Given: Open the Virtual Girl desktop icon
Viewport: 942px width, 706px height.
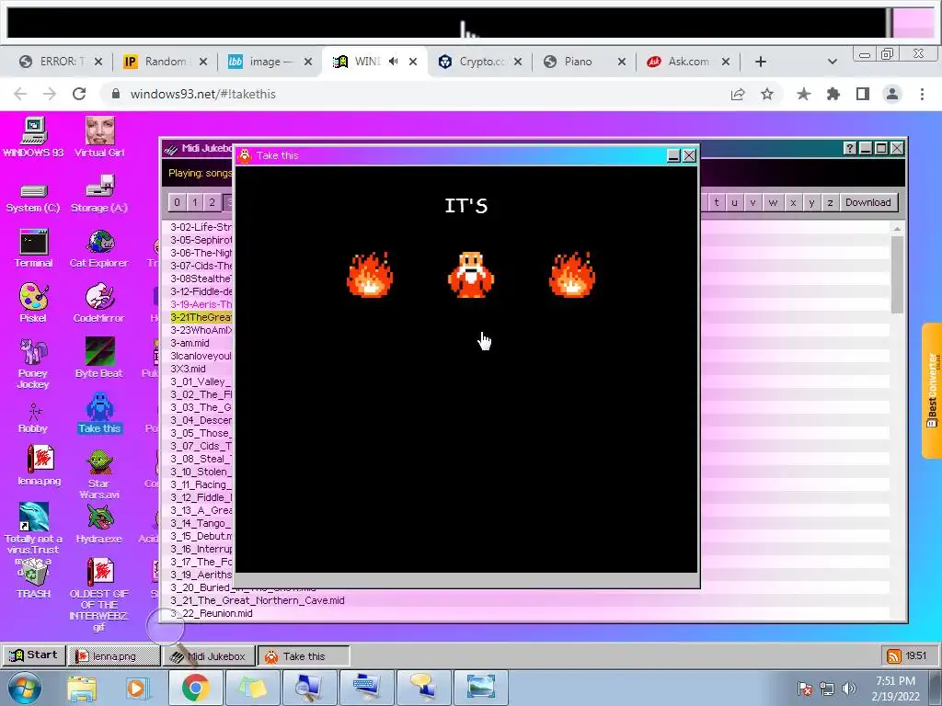Looking at the screenshot, I should tap(99, 138).
